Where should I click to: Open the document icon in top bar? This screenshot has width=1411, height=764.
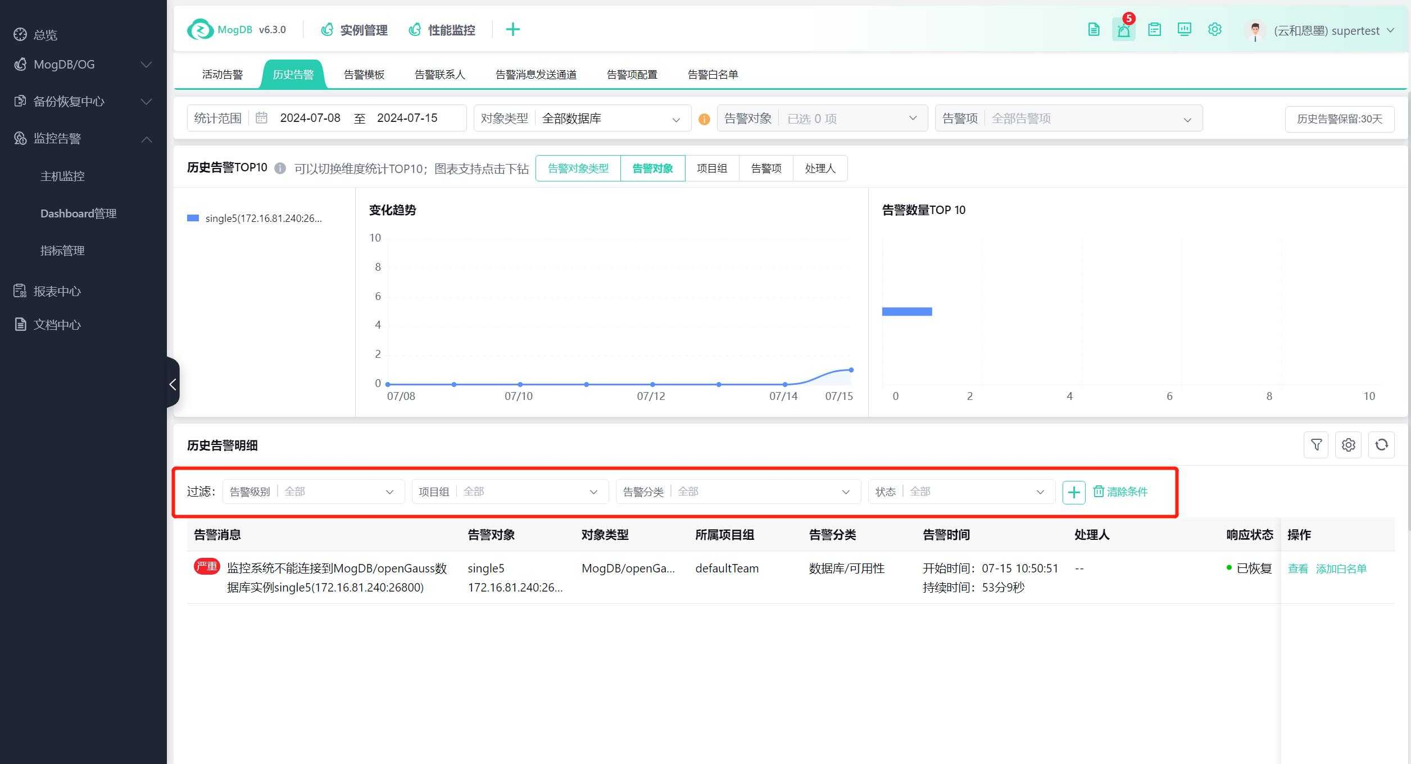[1094, 29]
